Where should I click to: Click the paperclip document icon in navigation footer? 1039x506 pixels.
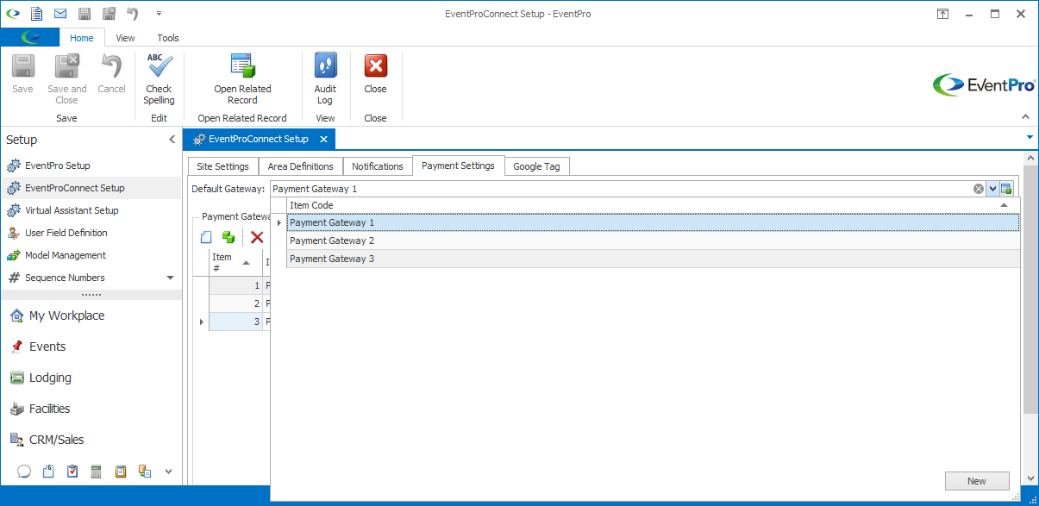tap(48, 472)
